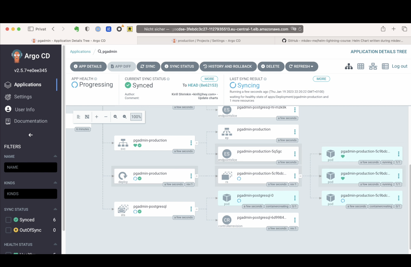
Task: Collapse children of pgadmin-production deploy node
Action: (x=197, y=176)
